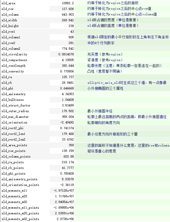Screen dimensions: 170x222
Task: Click the value 269.542 for xld_width
Action: [68, 20]
